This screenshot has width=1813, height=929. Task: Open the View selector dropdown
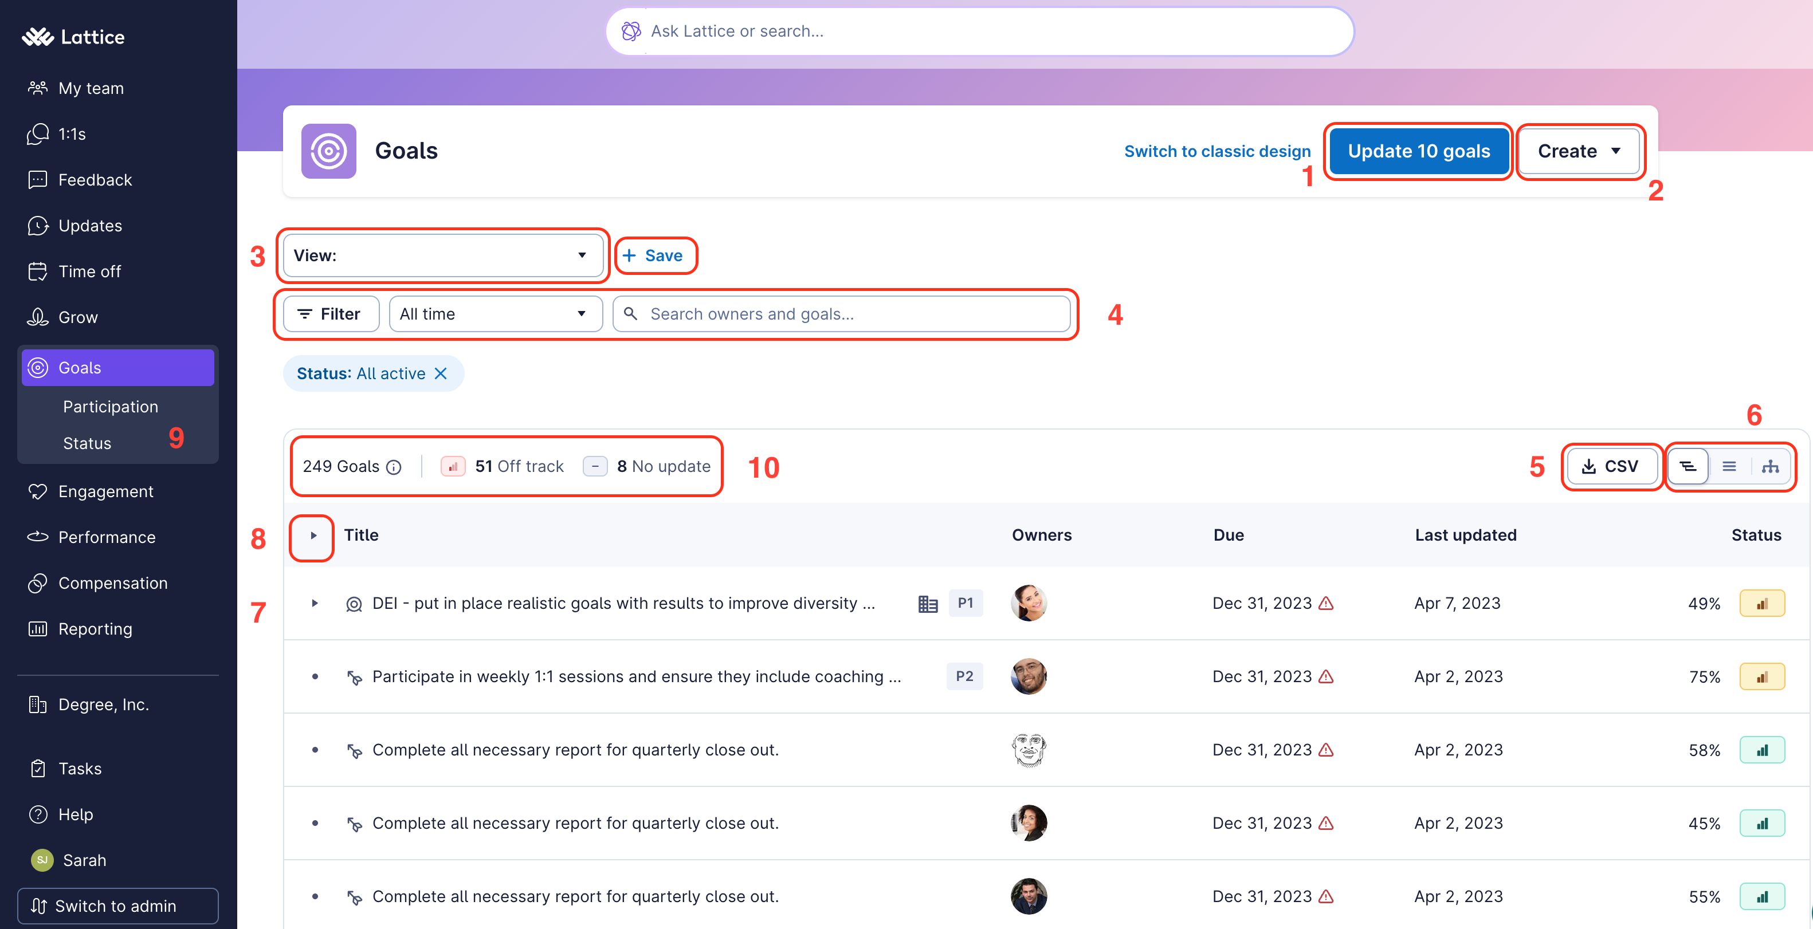(442, 255)
